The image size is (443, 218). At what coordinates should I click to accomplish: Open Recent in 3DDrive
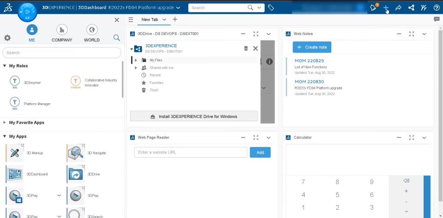tap(155, 75)
